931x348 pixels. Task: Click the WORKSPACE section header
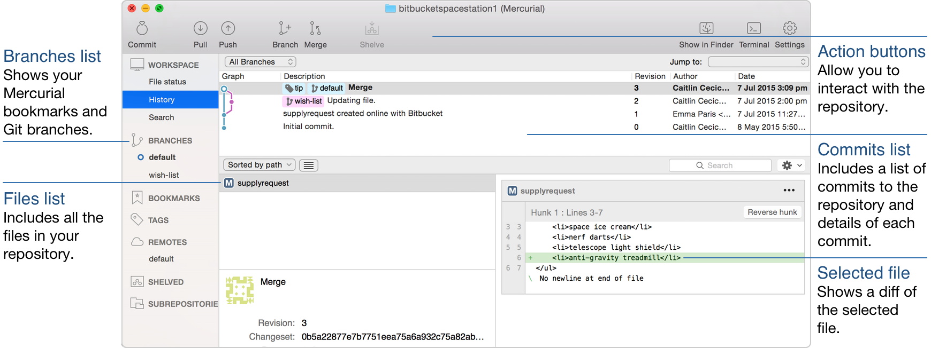click(173, 65)
